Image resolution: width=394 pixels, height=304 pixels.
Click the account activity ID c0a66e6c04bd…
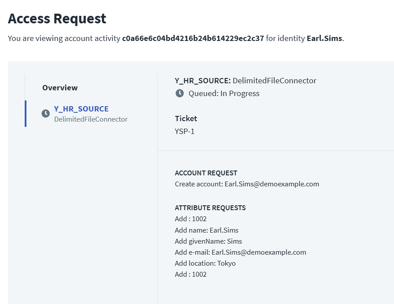[193, 38]
